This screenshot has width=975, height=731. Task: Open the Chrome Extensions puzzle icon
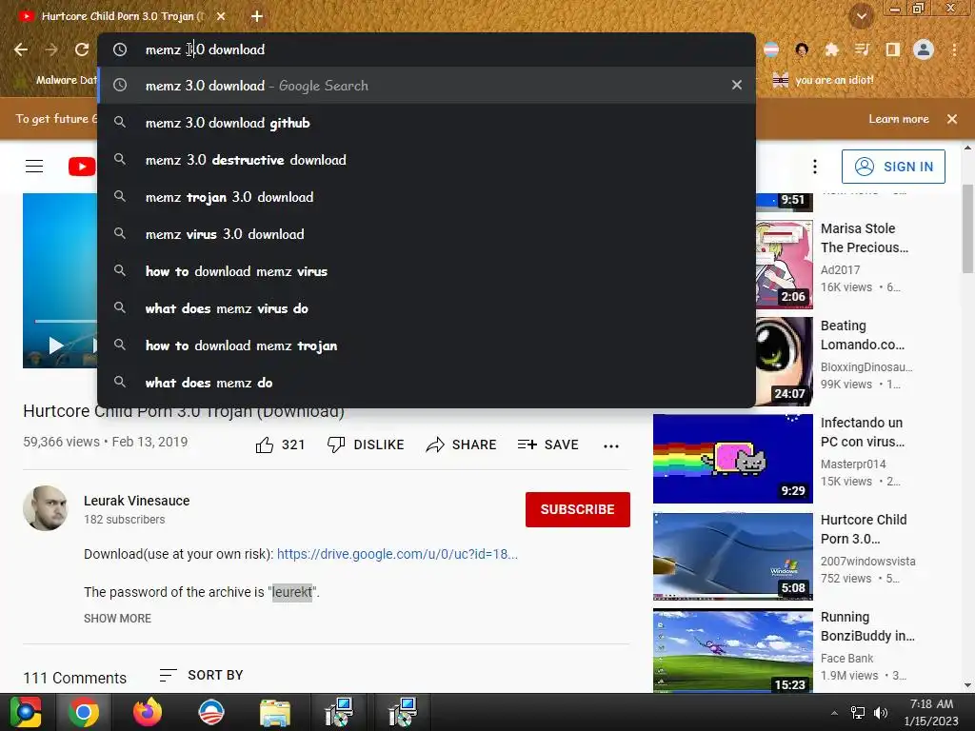coord(831,49)
